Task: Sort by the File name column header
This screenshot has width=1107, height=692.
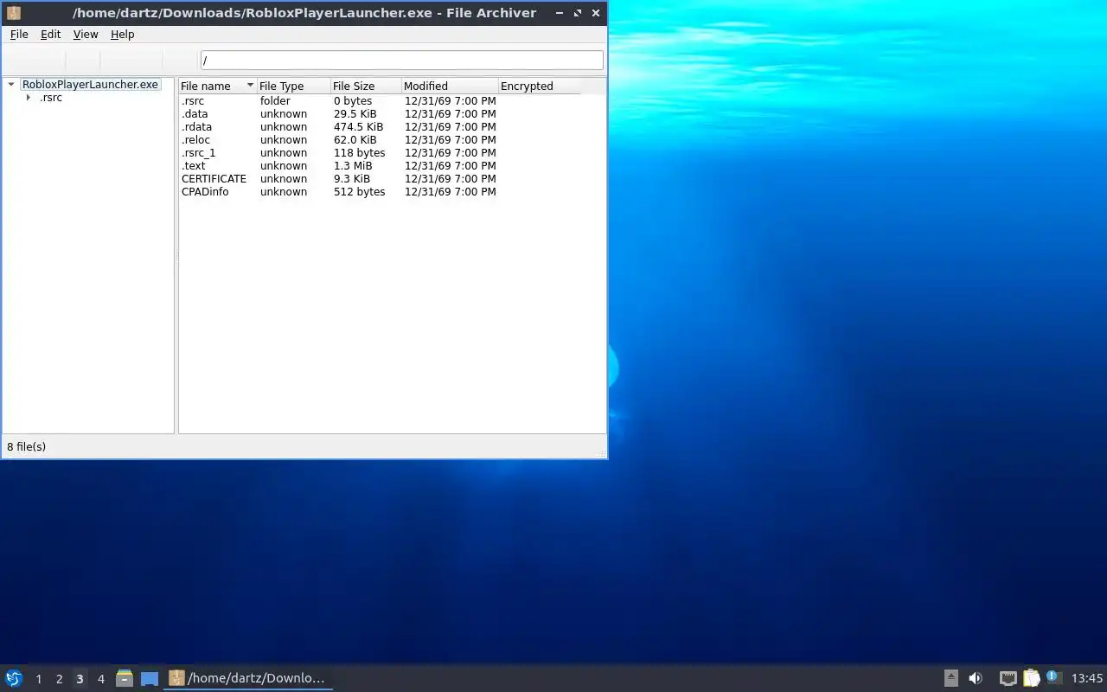Action: 218,86
